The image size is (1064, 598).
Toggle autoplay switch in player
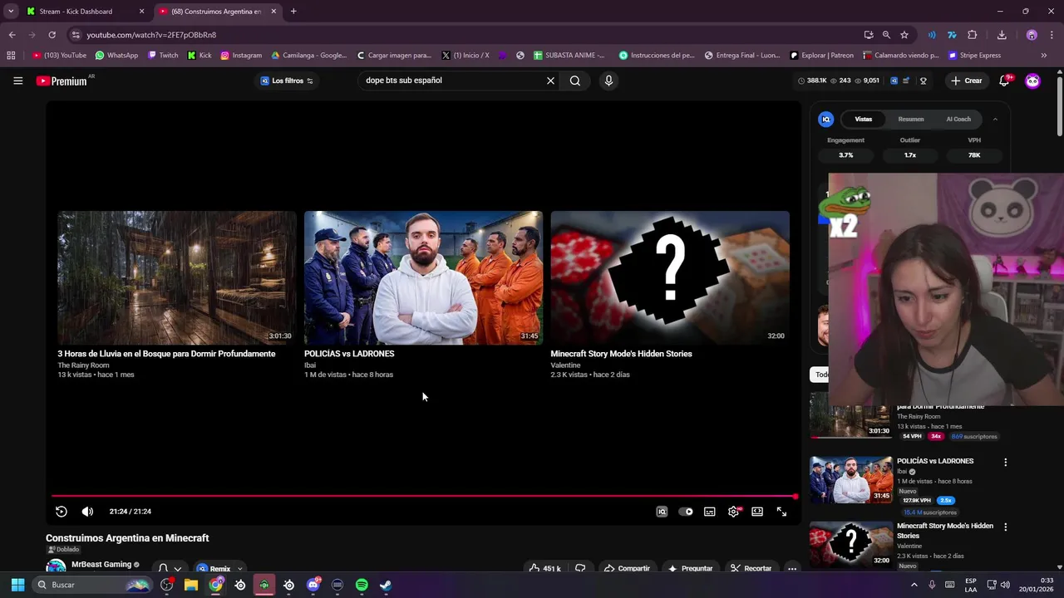coord(686,512)
